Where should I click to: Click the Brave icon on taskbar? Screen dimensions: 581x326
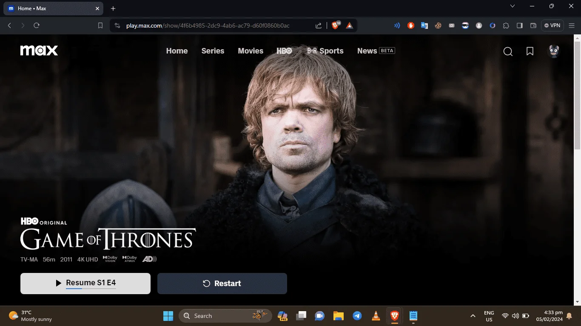tap(395, 316)
